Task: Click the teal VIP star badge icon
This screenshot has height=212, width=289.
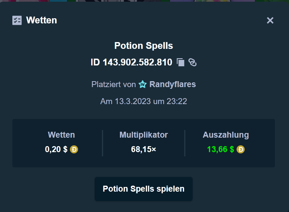Action: click(x=143, y=84)
